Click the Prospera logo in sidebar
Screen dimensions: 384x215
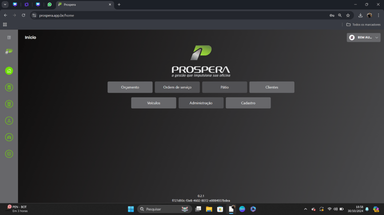[x=9, y=51]
